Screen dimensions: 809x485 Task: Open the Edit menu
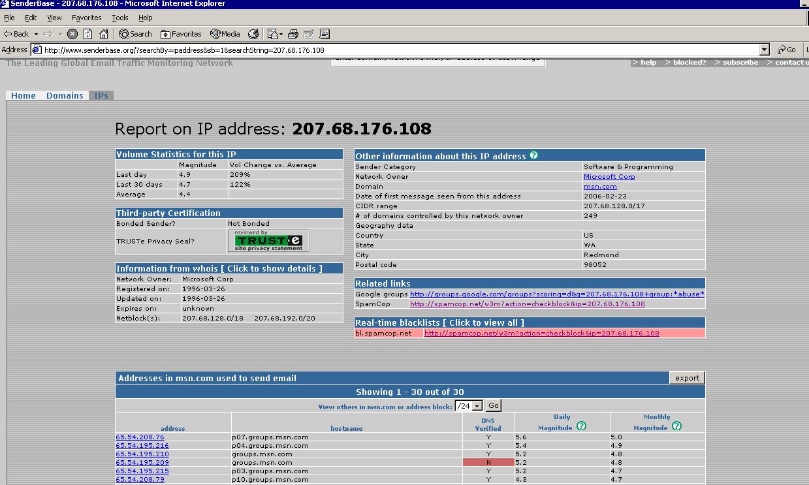click(x=31, y=18)
